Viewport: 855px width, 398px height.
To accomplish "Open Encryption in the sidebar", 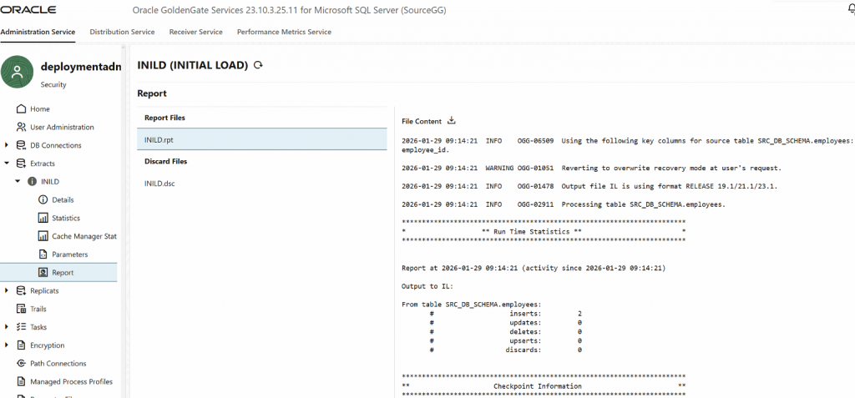I will [x=48, y=345].
